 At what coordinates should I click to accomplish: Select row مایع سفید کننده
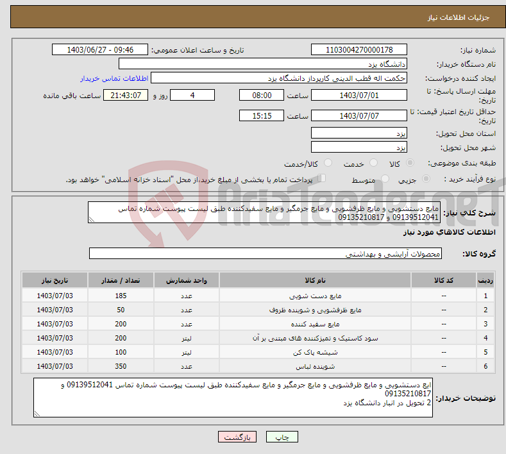(x=258, y=324)
